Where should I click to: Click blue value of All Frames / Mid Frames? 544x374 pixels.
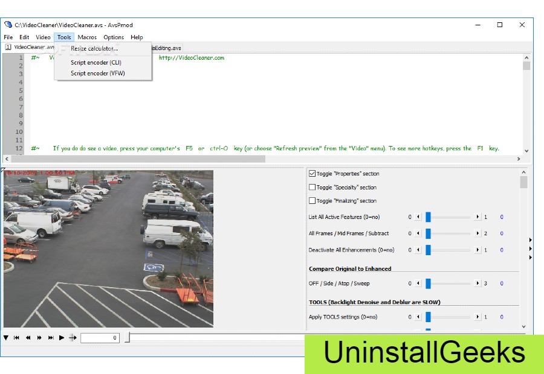502,233
